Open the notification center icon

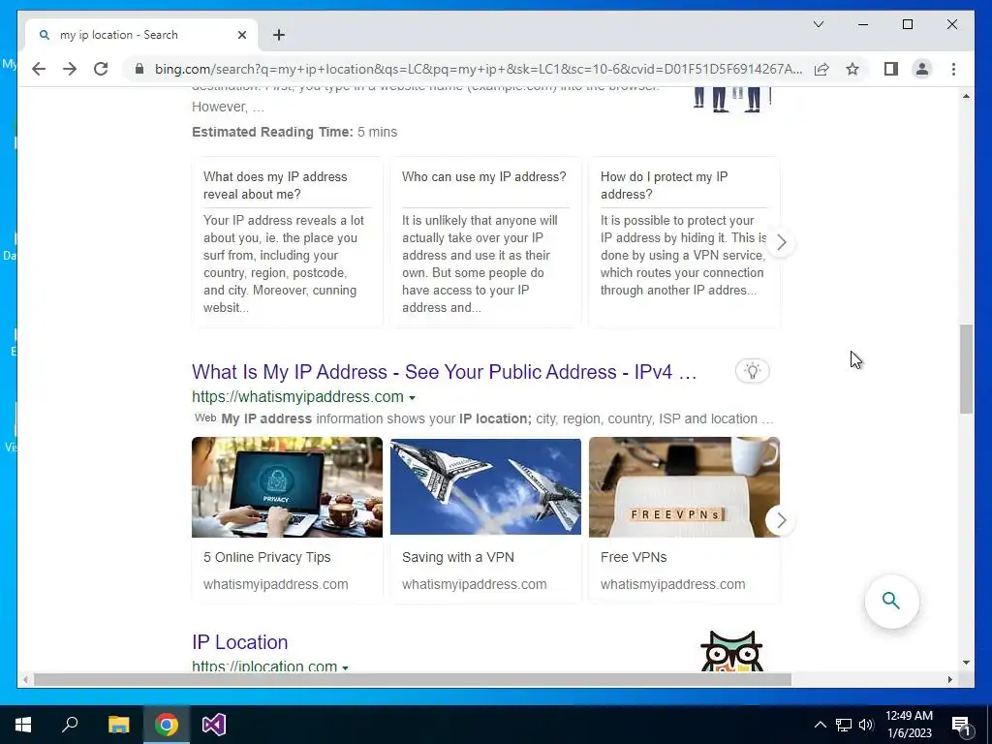(961, 725)
